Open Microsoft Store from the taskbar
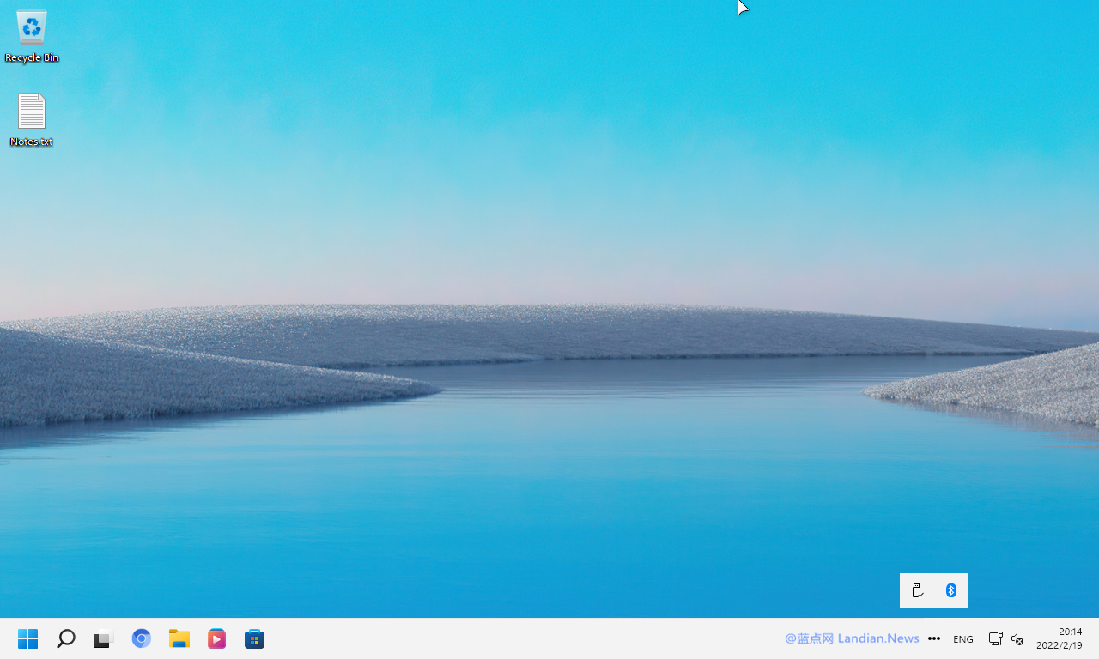Screen dimensions: 1099x659 click(255, 638)
